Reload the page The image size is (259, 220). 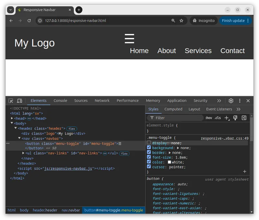point(29,21)
